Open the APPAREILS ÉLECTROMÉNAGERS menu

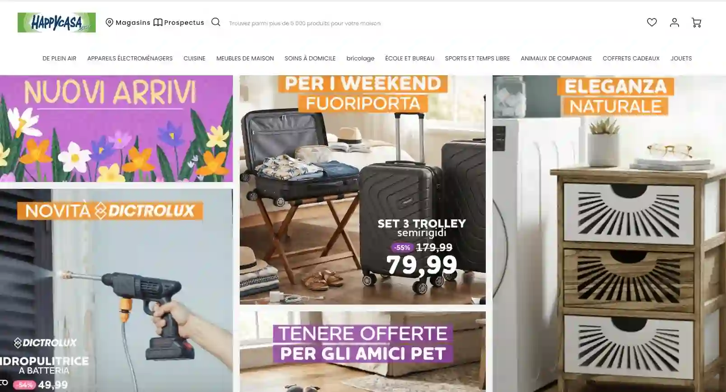(130, 59)
